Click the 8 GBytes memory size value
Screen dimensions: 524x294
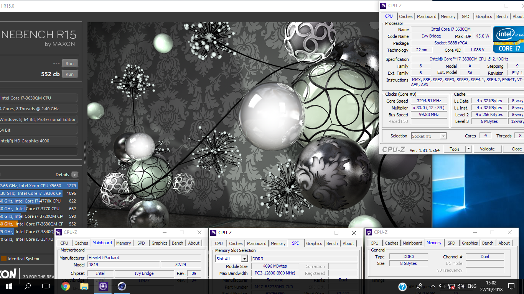coord(409,263)
